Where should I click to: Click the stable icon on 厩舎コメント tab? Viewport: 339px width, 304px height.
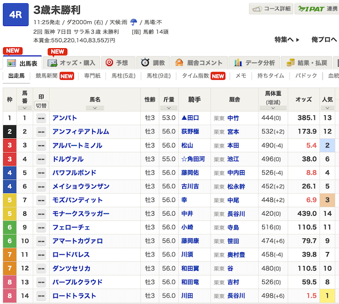click(179, 62)
